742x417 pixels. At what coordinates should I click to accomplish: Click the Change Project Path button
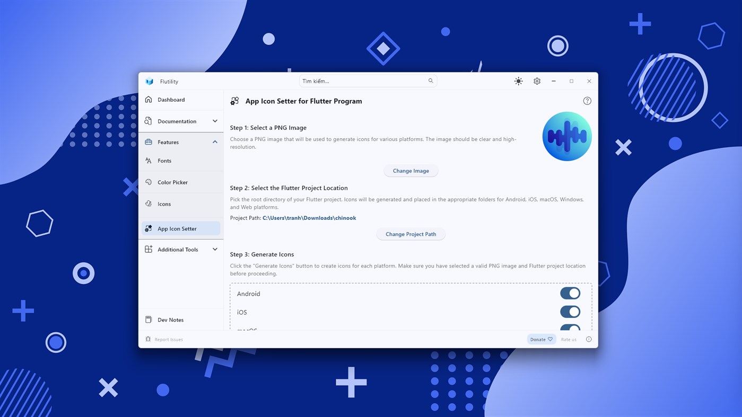(x=411, y=234)
